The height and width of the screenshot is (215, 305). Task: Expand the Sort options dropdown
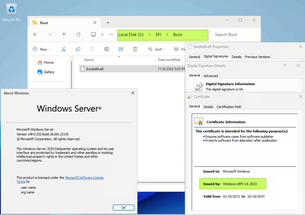tap(157, 49)
